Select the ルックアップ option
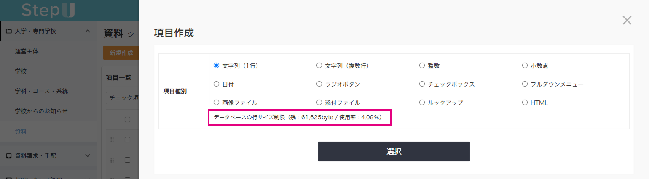The image size is (649, 179). tap(422, 103)
